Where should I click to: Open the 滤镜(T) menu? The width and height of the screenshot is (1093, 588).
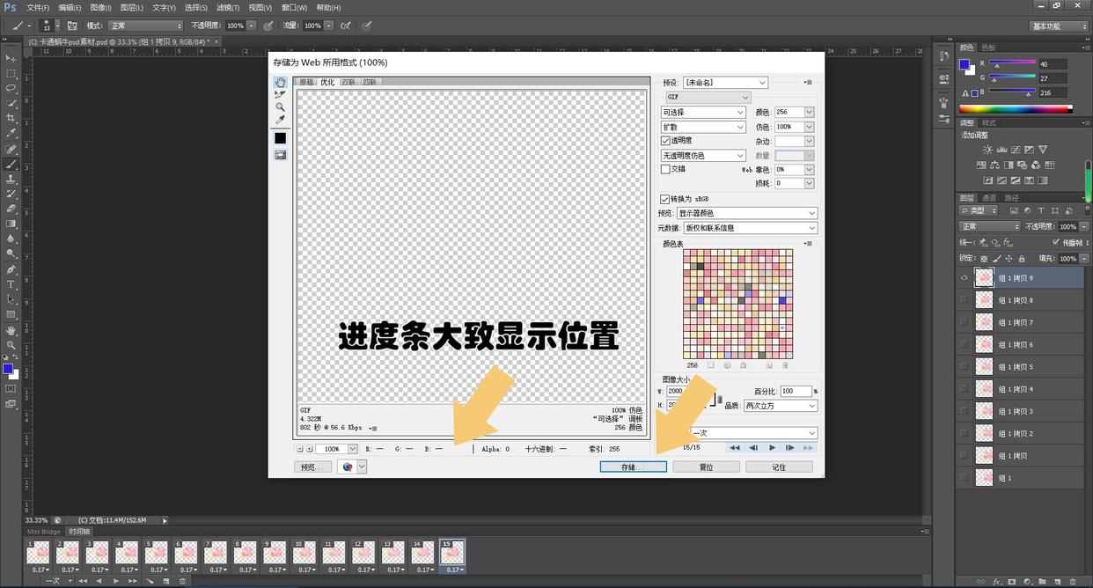point(228,7)
